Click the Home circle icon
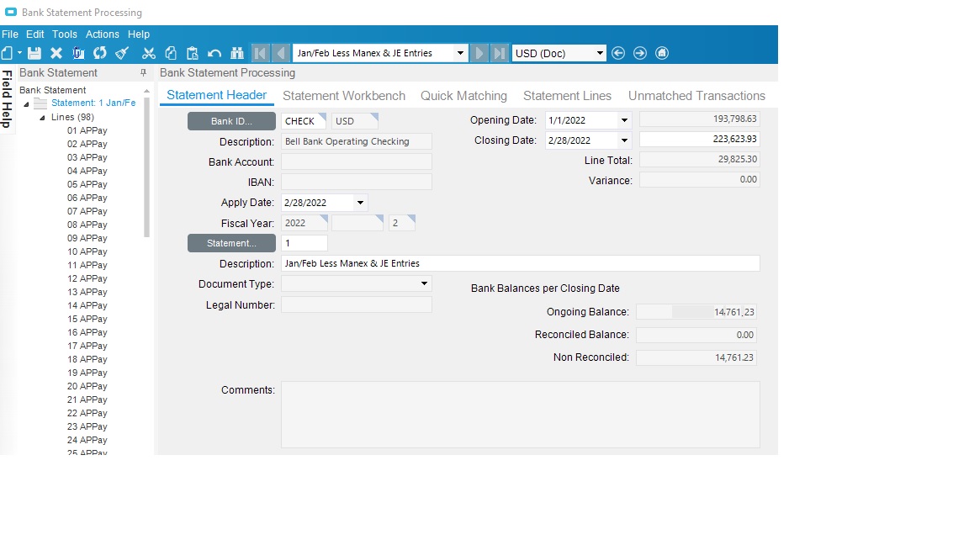Viewport: 969px width, 545px height. (662, 53)
